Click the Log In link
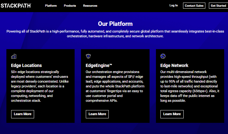Screen dimensions: 228x134 click(173, 5)
